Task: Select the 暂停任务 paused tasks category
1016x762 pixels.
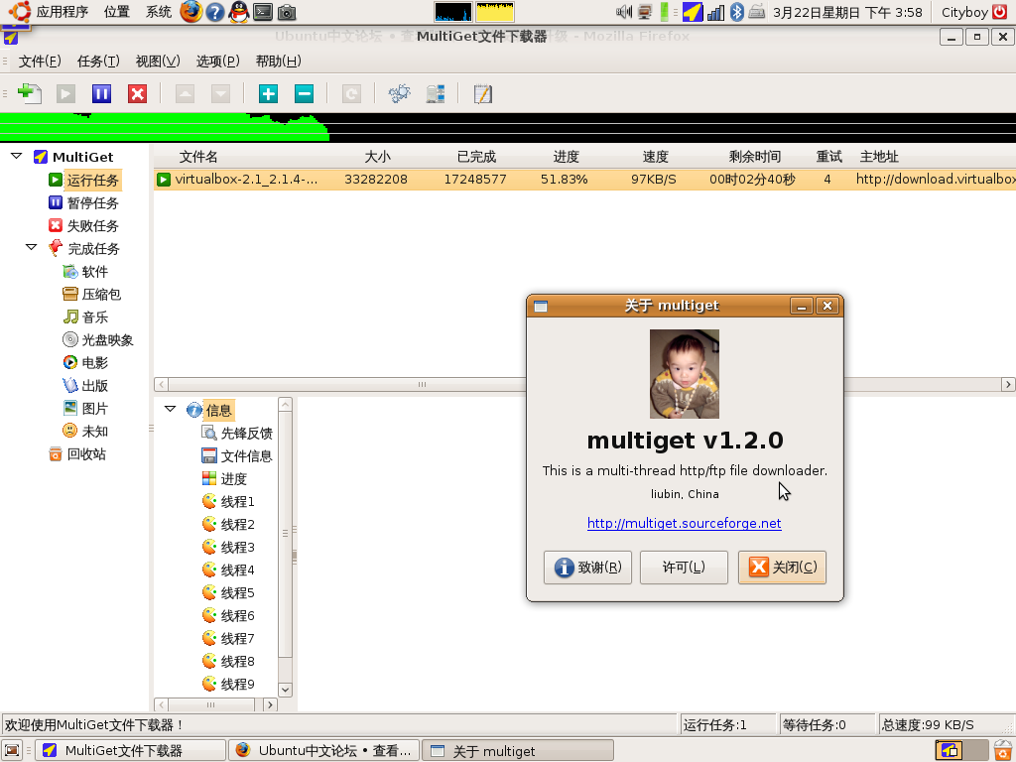Action: pyautogui.click(x=92, y=202)
